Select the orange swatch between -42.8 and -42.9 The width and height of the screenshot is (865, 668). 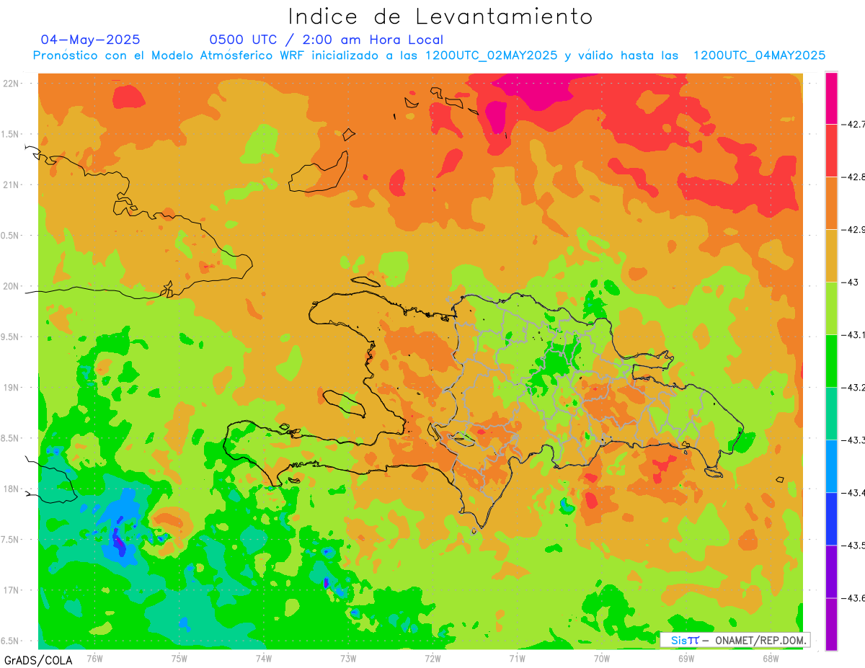tap(831, 202)
